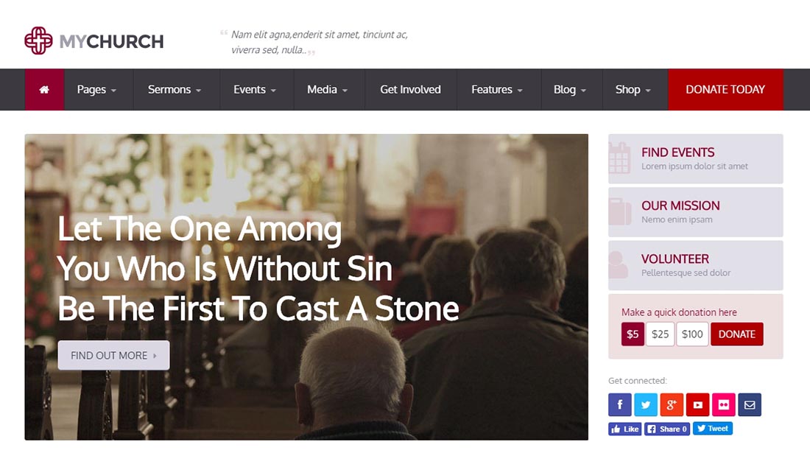
Task: Click the Flickr social icon
Action: tap(723, 404)
